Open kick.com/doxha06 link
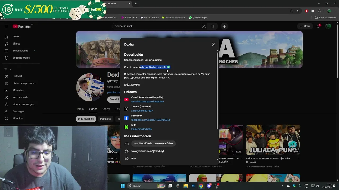This screenshot has width=339, height=190. click(x=141, y=129)
